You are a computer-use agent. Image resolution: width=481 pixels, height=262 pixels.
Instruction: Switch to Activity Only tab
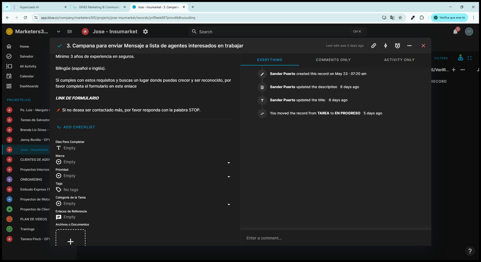click(x=399, y=60)
